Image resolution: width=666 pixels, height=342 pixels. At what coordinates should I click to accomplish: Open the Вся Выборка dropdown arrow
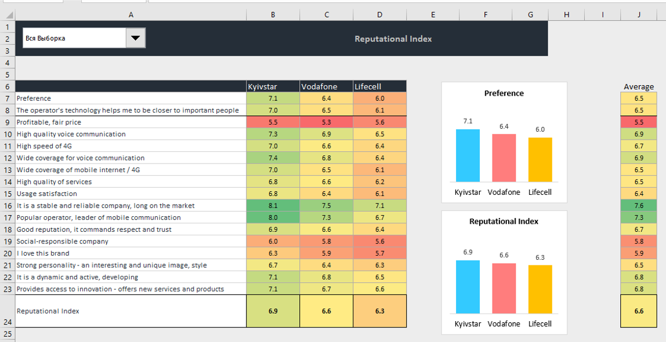click(136, 38)
